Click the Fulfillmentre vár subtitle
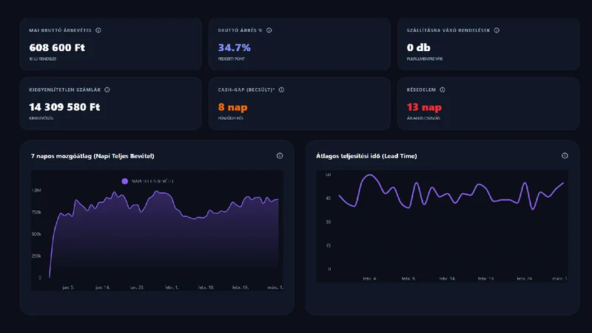592x333 pixels. [x=425, y=59]
